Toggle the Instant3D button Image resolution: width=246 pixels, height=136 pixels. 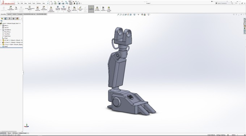point(91,9)
